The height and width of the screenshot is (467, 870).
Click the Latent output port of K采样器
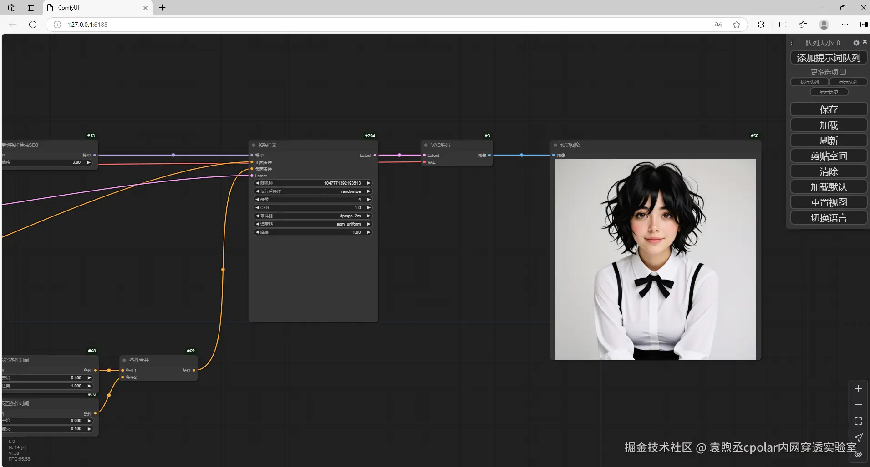pos(375,155)
